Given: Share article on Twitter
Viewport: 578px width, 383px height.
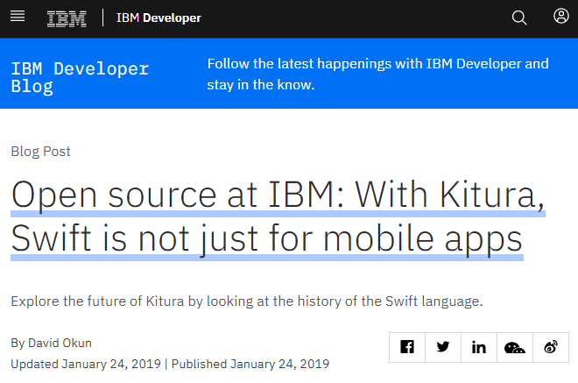Looking at the screenshot, I should [443, 347].
